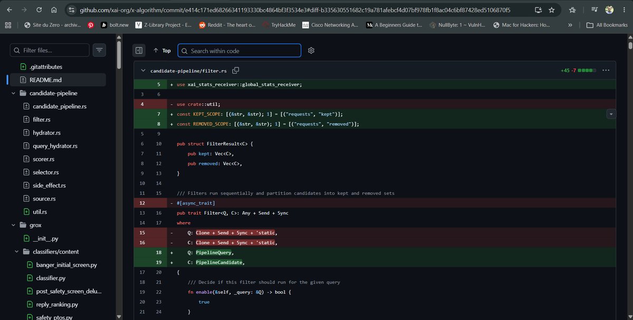Expand hidden lines via the diff expand arrow

611,114
